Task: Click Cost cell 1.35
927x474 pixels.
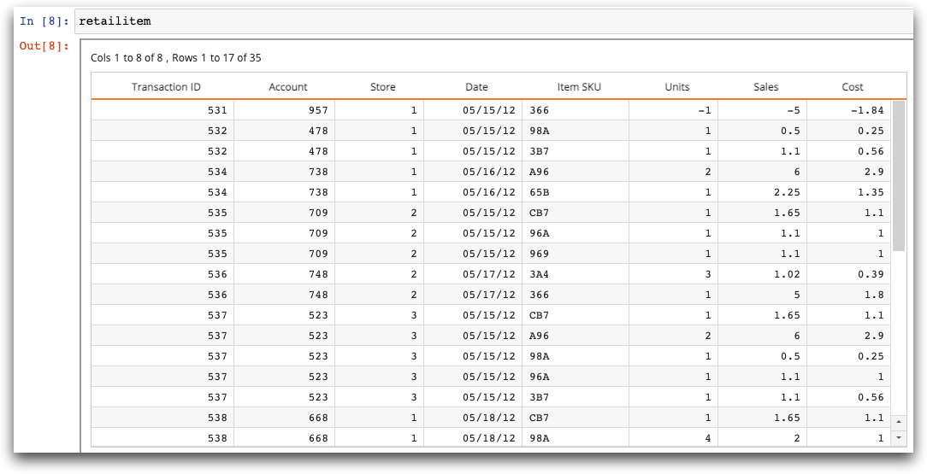Action: (x=849, y=192)
